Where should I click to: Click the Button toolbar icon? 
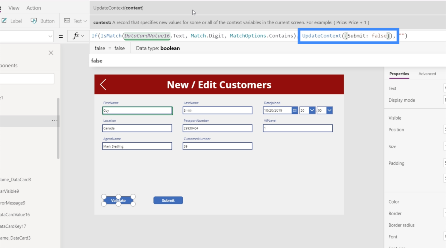[34, 21]
